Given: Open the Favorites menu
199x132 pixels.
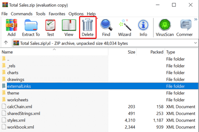Looking at the screenshot, I should [57, 14].
